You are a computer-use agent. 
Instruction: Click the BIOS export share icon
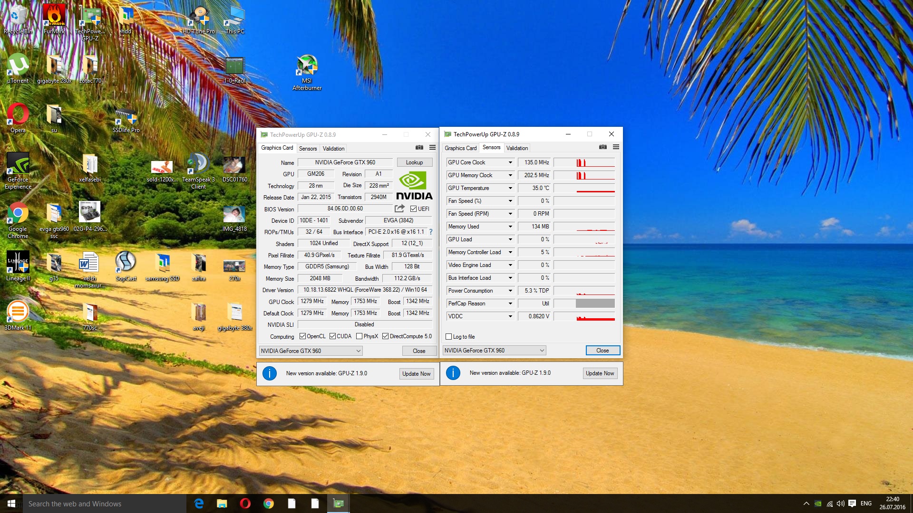pos(399,209)
